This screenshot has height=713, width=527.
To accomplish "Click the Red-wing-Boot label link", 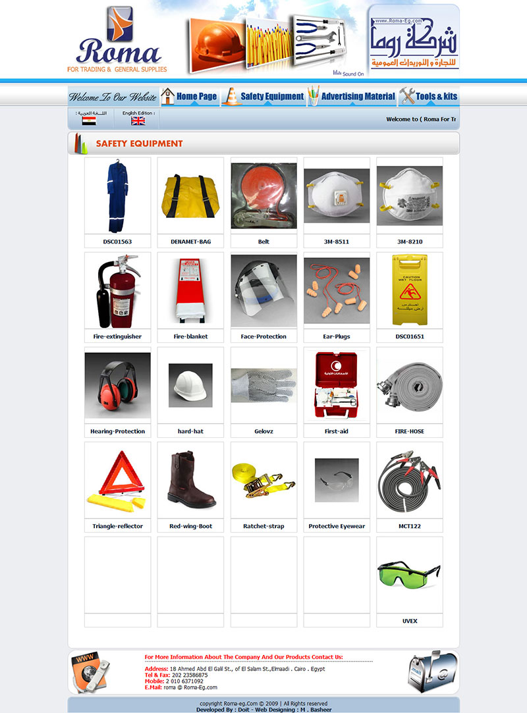I will point(190,526).
